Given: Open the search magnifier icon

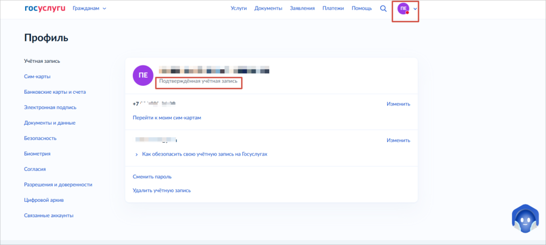Looking at the screenshot, I should pyautogui.click(x=383, y=9).
